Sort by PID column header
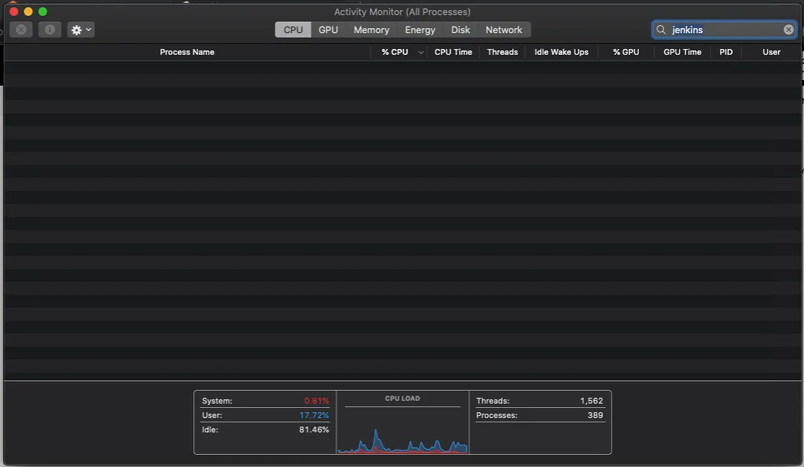The height and width of the screenshot is (467, 804). click(726, 52)
